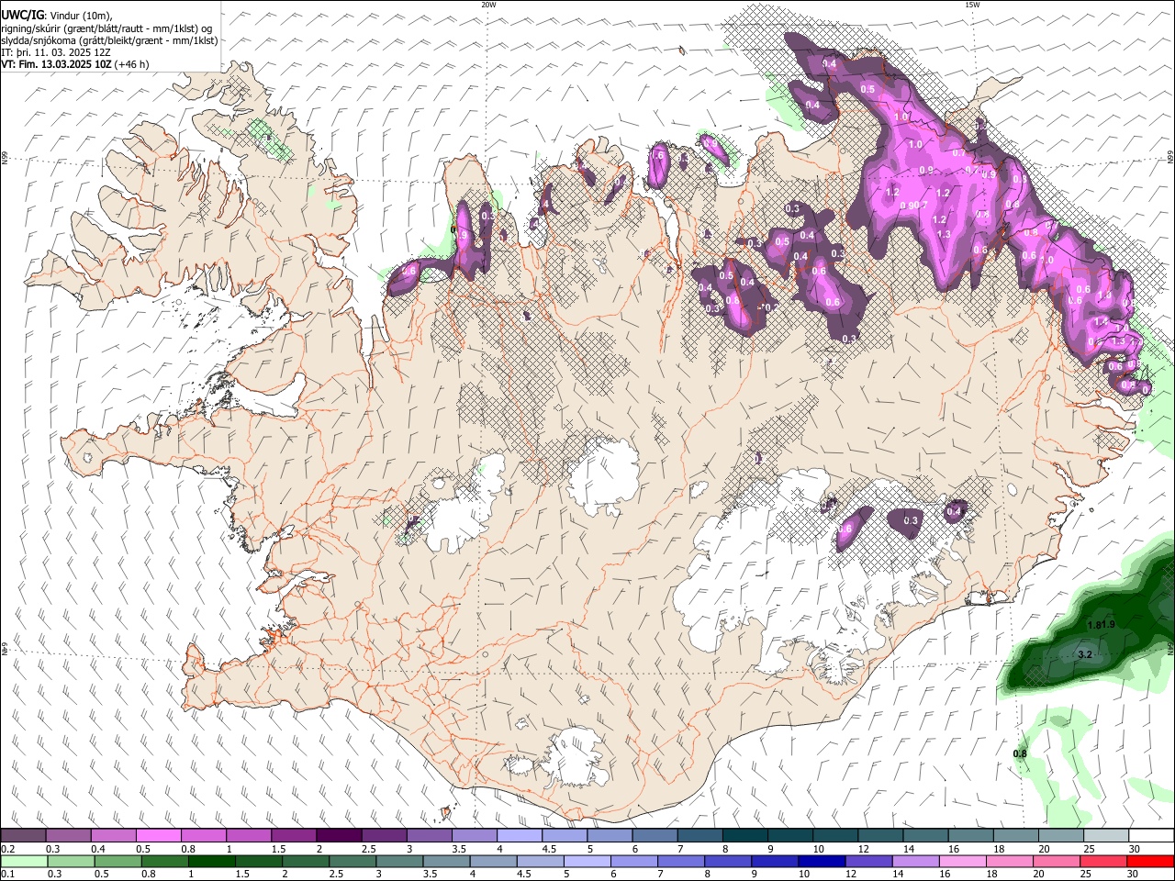Click the dusky purple 0.2 legend swatch
1175x881 pixels.
click(x=24, y=835)
